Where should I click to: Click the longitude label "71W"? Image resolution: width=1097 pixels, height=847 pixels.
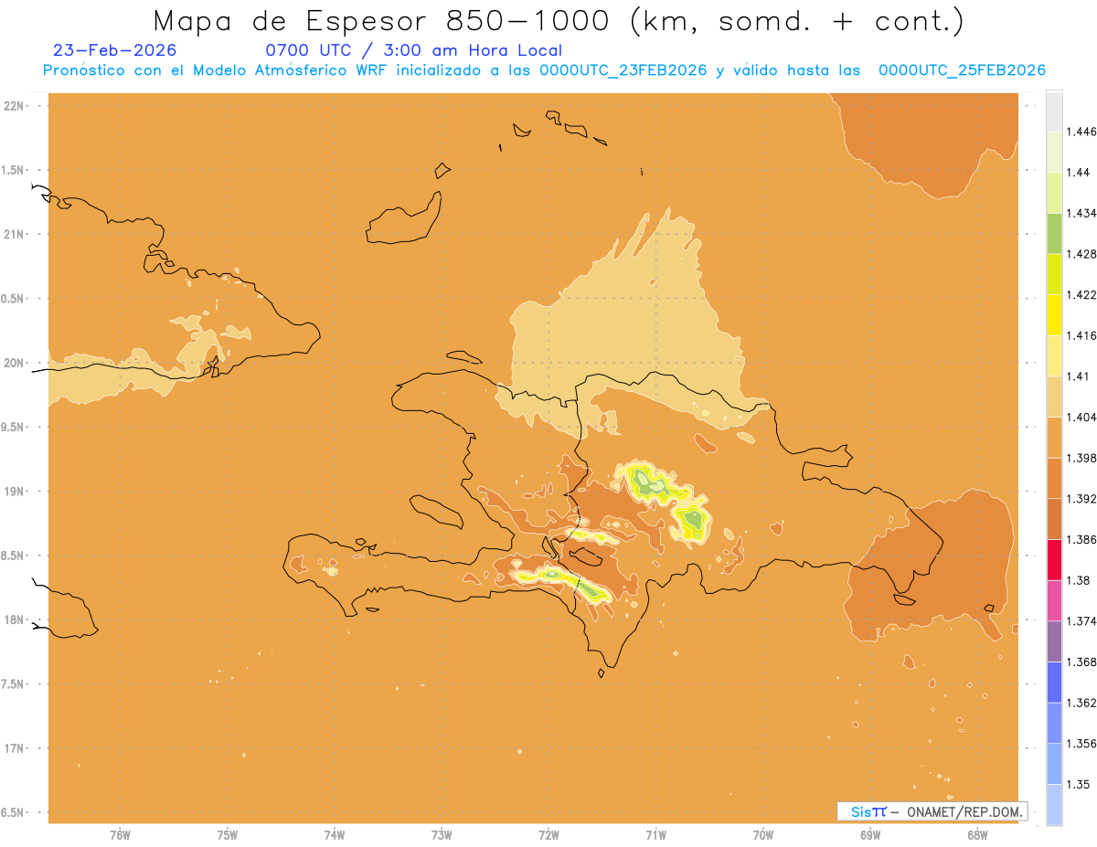pyautogui.click(x=655, y=835)
